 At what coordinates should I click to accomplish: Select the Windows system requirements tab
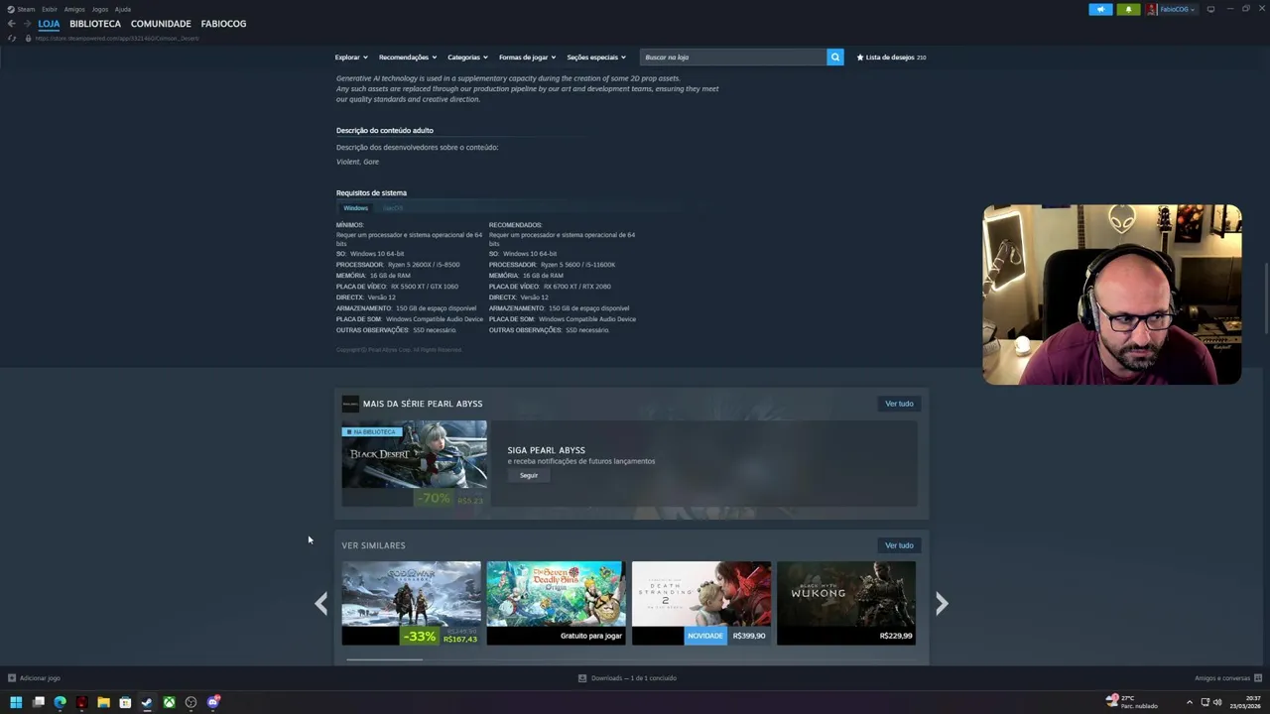click(355, 208)
